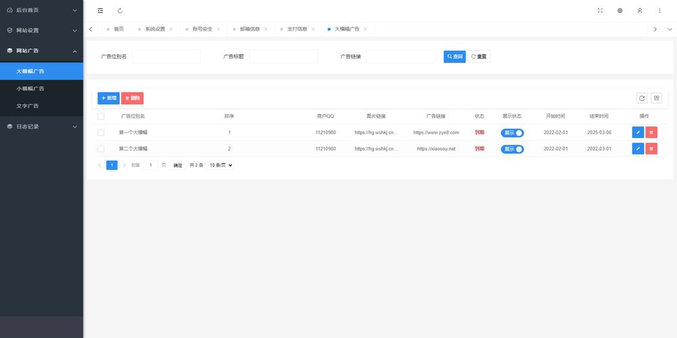The image size is (677, 338).
Task: Toggle 展示 switch for 第一个大横幅
Action: tap(512, 132)
